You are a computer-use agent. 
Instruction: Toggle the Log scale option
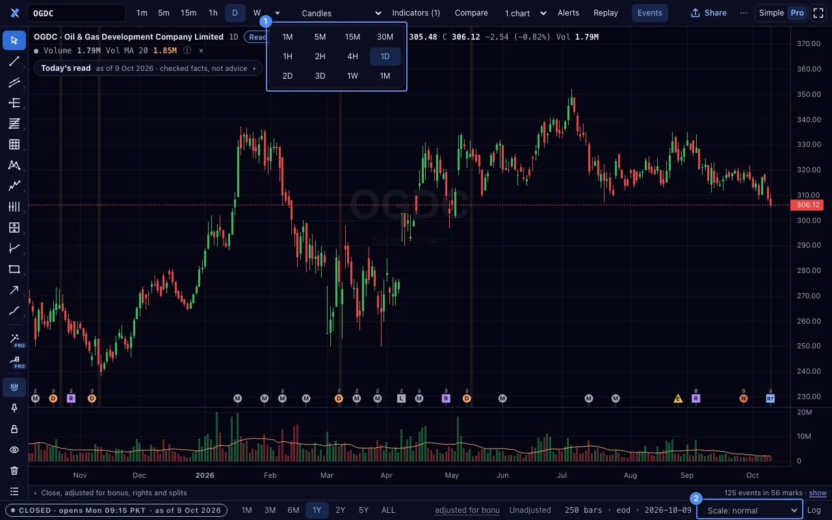tap(814, 510)
